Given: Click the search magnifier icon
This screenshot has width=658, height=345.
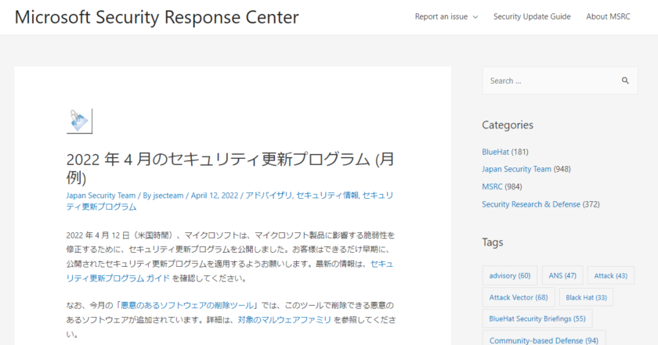Looking at the screenshot, I should coord(625,81).
